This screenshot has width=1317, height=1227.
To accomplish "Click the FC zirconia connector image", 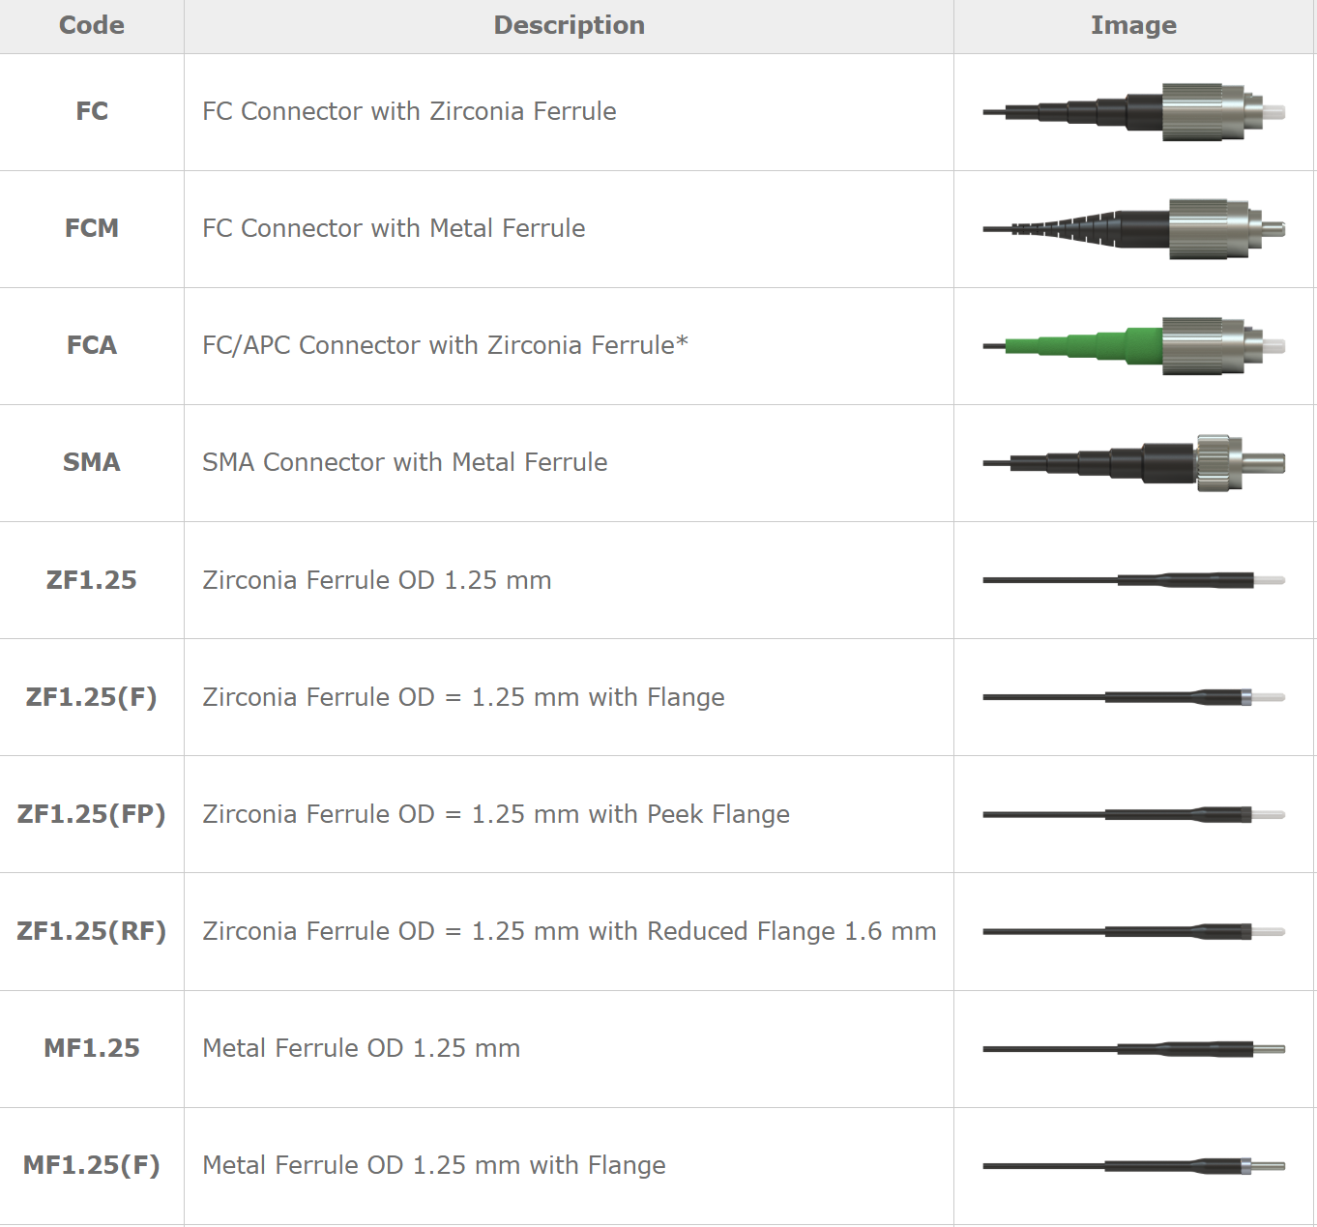I will (x=1134, y=112).
